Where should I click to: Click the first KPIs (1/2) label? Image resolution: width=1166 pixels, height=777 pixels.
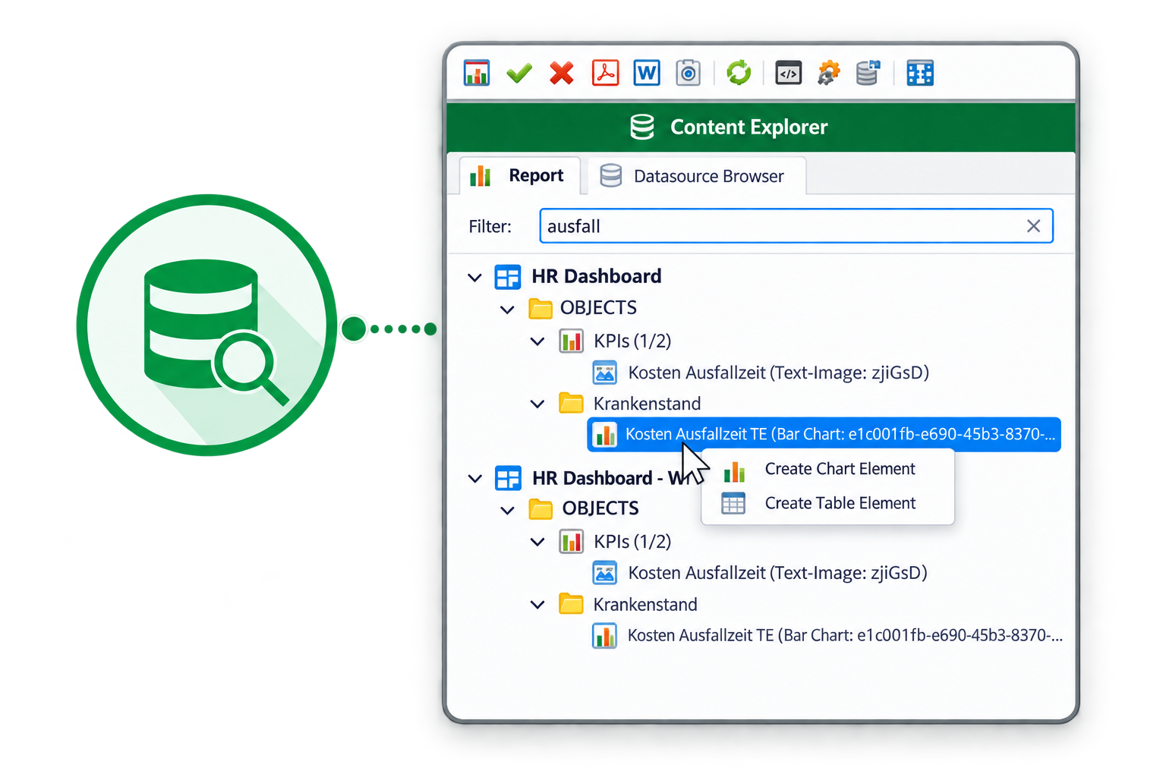pyautogui.click(x=632, y=341)
